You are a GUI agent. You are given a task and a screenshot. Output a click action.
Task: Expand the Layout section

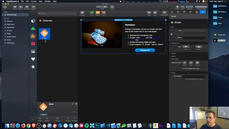point(170,56)
